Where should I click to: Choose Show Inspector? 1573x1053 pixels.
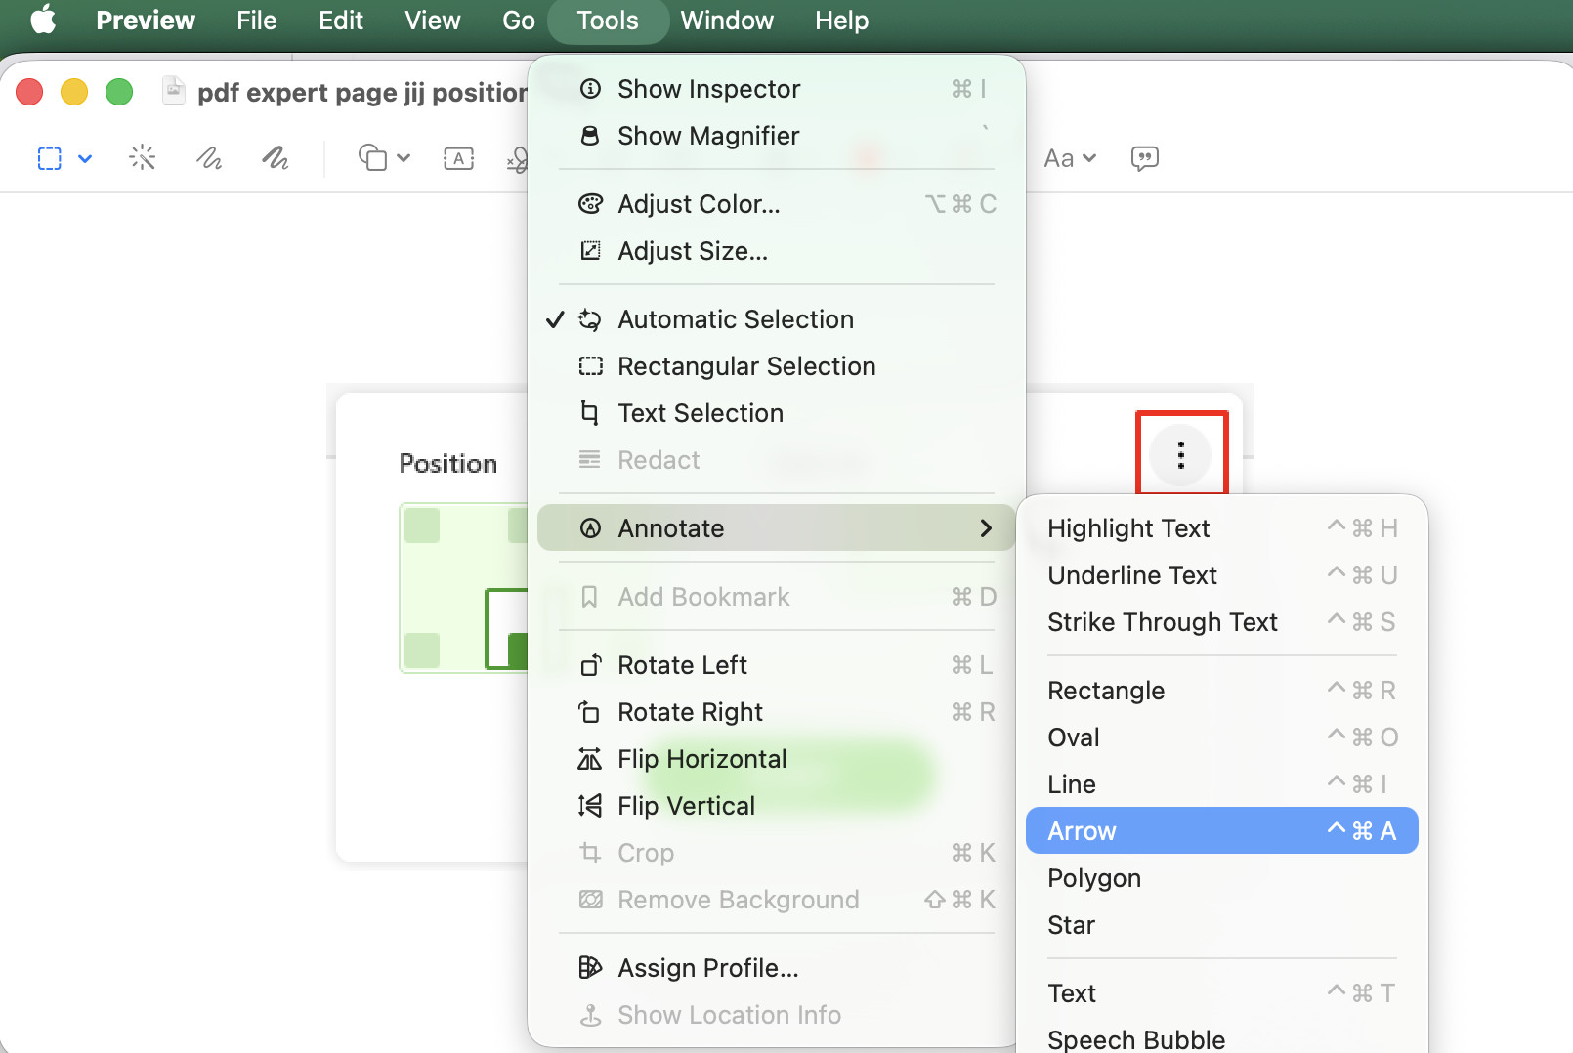pos(777,89)
